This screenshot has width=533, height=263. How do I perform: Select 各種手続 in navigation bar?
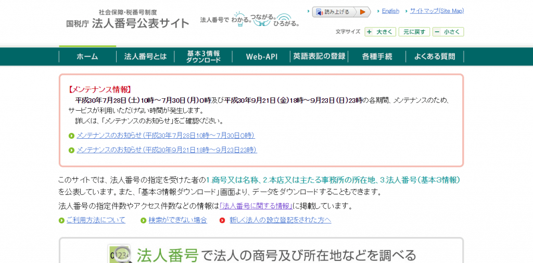click(x=377, y=57)
